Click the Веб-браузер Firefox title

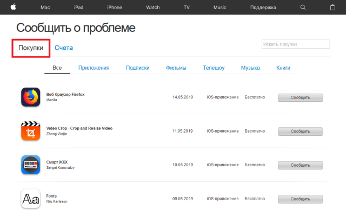click(65, 95)
